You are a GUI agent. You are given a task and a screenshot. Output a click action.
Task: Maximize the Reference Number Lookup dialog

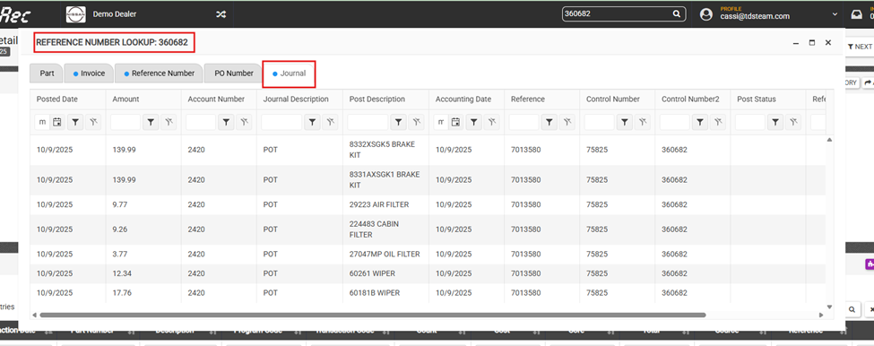pos(811,42)
